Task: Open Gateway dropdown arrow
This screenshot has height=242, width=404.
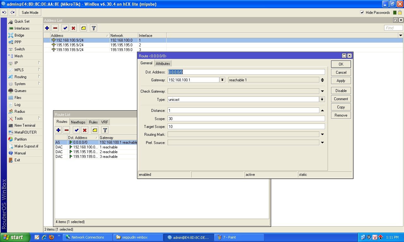Action: tap(223, 80)
